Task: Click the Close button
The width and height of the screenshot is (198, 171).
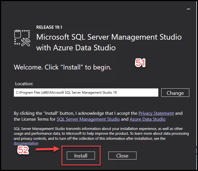Action: [122, 156]
